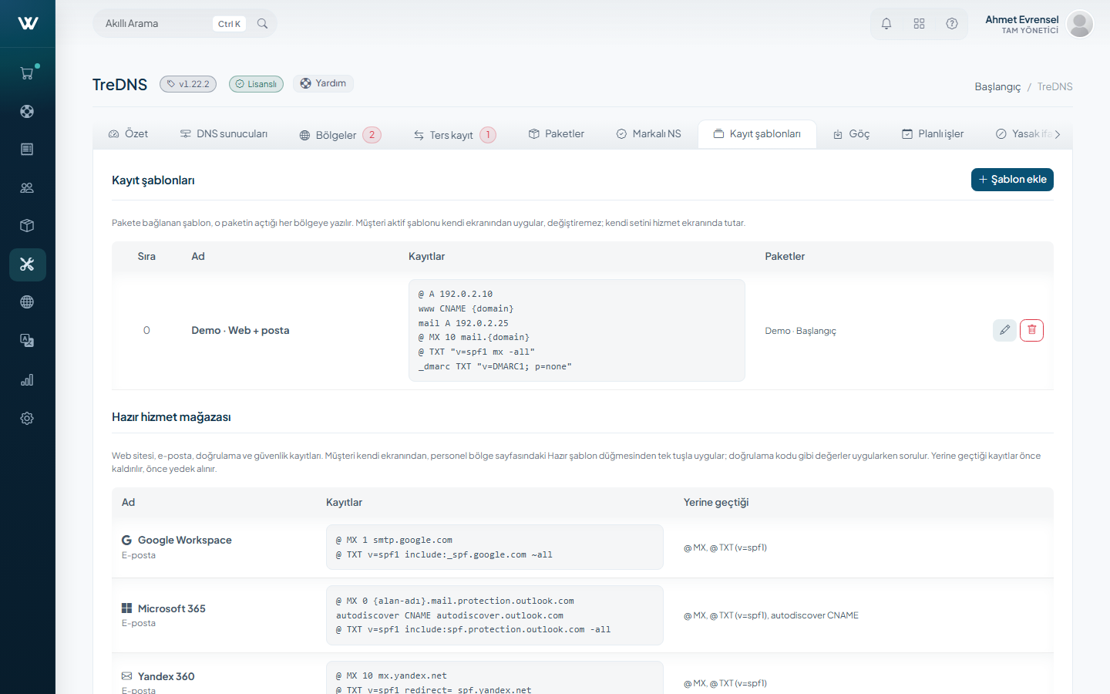Click the help question mark icon
This screenshot has width=1110, height=694.
pyautogui.click(x=952, y=24)
